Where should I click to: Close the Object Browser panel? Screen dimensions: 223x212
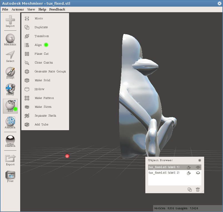click(x=200, y=160)
